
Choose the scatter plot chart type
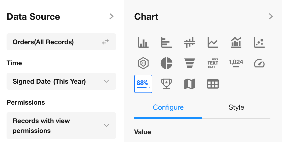259,42
